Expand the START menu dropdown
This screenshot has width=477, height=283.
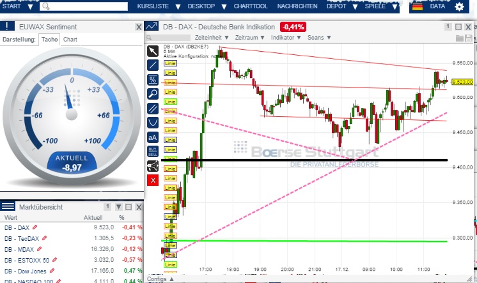(x=30, y=6)
